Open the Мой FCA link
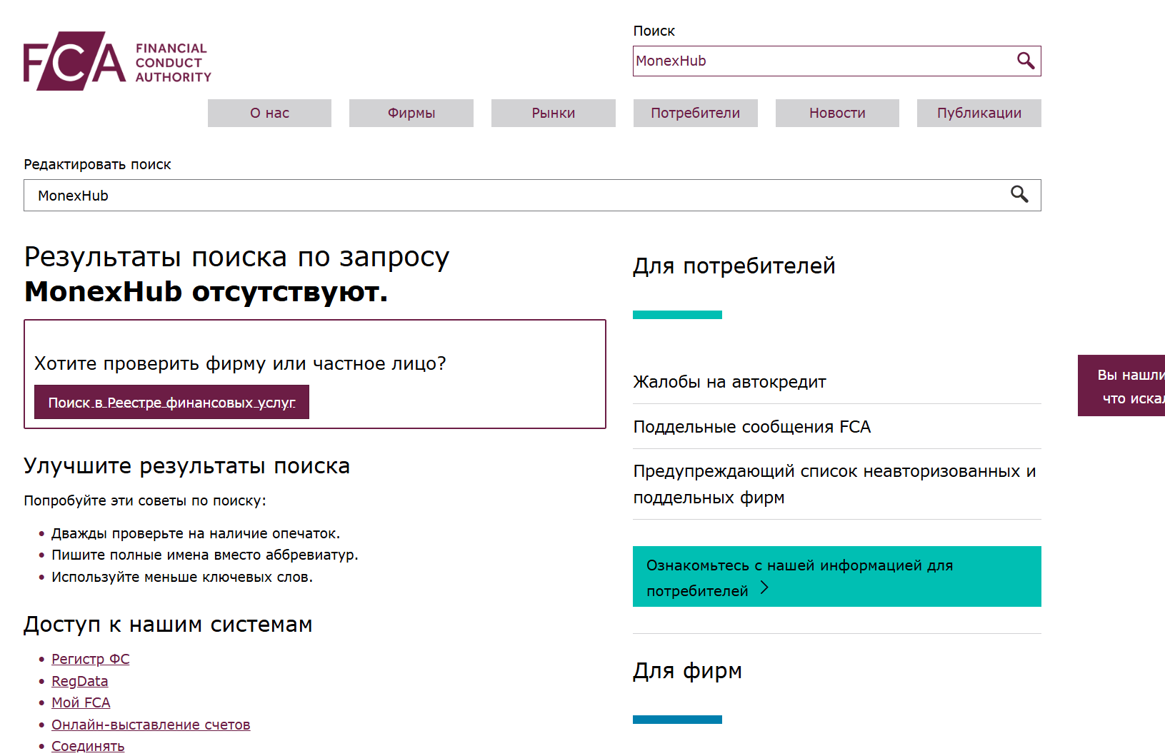Viewport: 1165px width, 756px height. coord(81,702)
